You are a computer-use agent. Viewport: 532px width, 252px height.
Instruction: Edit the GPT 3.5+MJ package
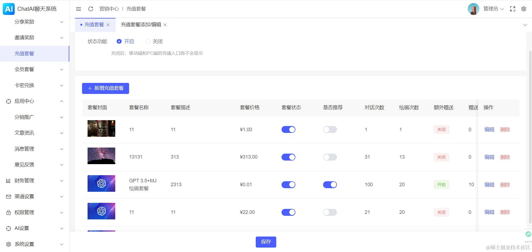coord(489,185)
